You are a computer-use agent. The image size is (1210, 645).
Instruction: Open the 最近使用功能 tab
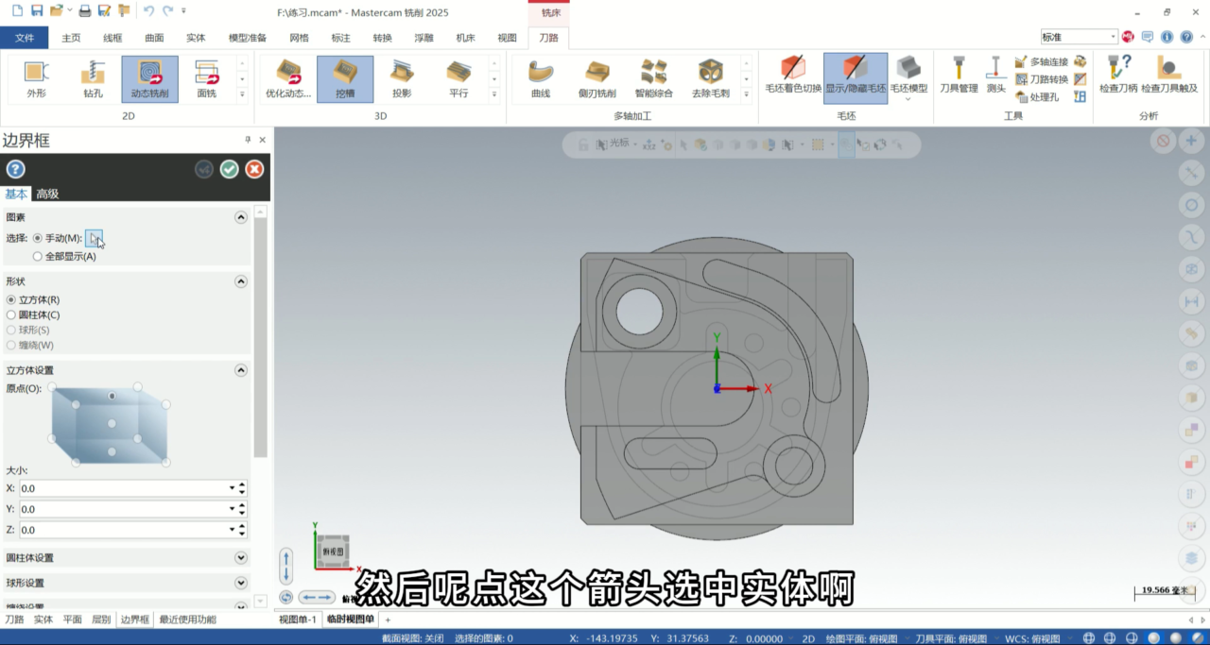[x=187, y=620]
